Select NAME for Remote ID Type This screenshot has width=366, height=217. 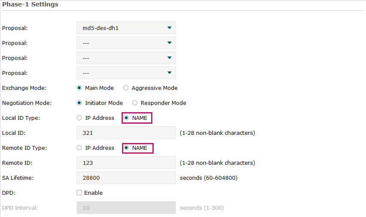pos(126,148)
